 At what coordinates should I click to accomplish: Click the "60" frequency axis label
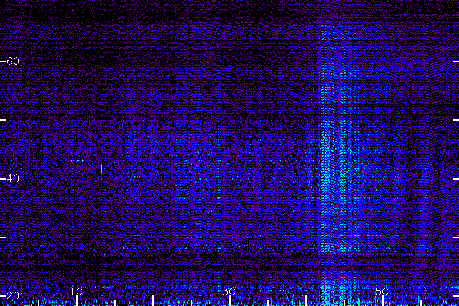pyautogui.click(x=13, y=61)
